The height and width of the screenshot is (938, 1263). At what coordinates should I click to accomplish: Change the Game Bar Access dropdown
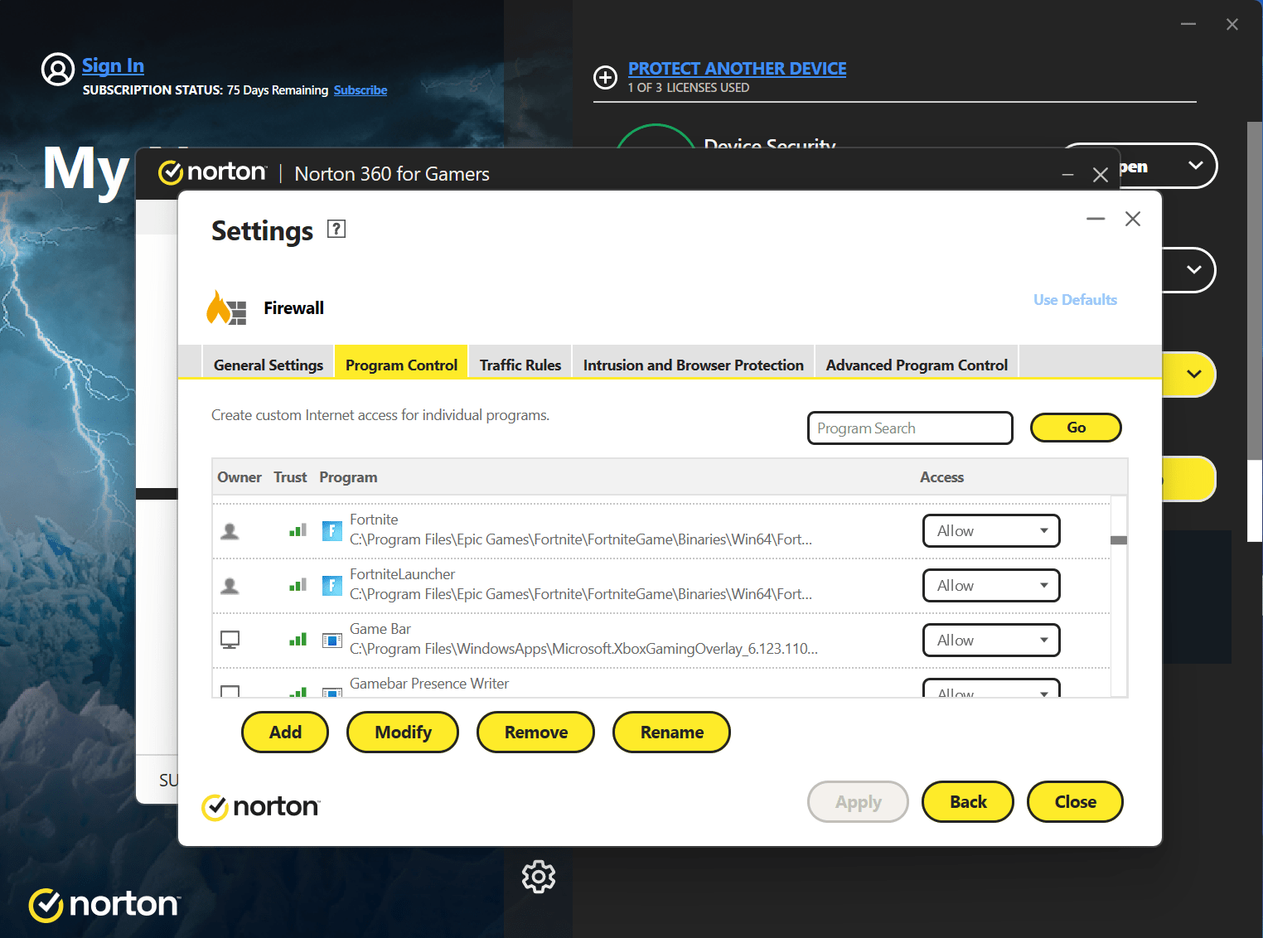pyautogui.click(x=991, y=641)
